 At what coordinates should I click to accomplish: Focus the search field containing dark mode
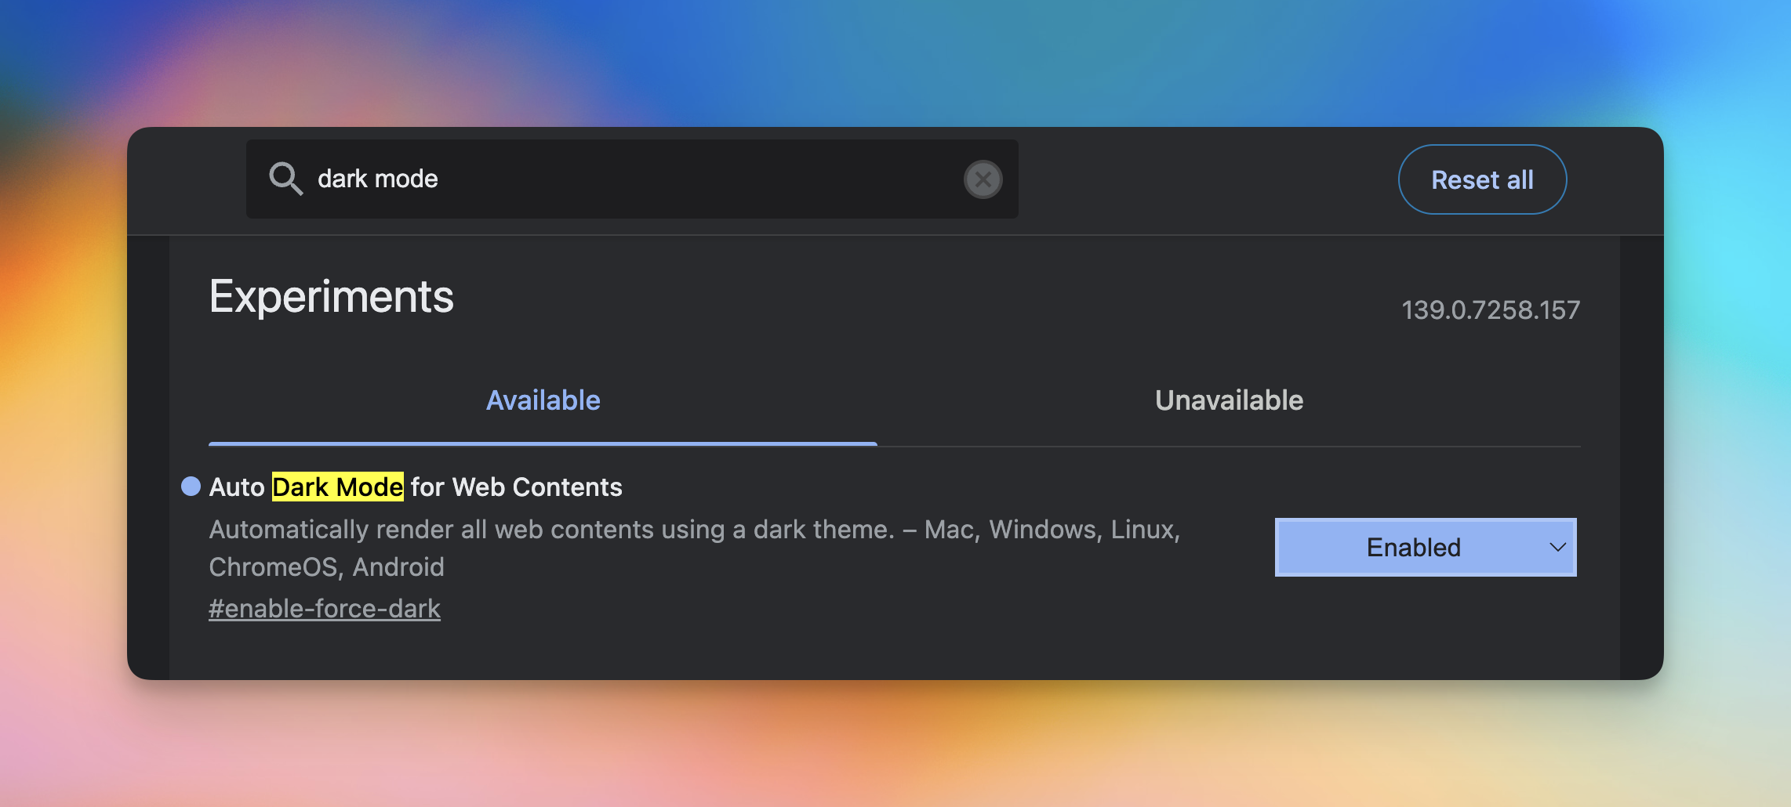[x=632, y=179]
